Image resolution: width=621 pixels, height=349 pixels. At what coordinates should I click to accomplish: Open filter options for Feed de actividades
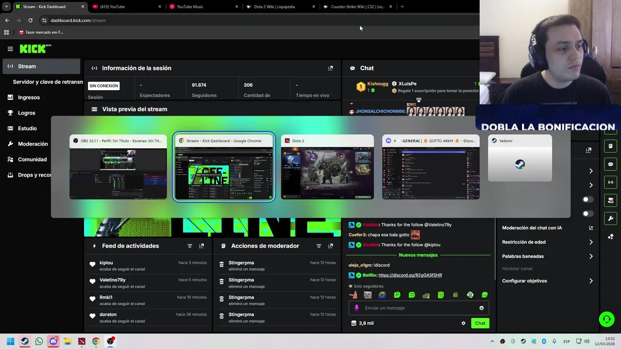coord(190,246)
